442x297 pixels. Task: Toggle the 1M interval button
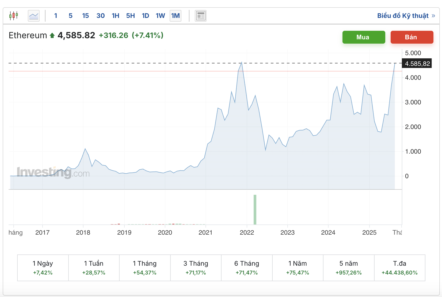(175, 16)
